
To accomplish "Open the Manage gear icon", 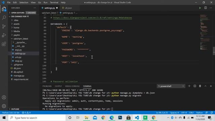I will click(x=4, y=106).
